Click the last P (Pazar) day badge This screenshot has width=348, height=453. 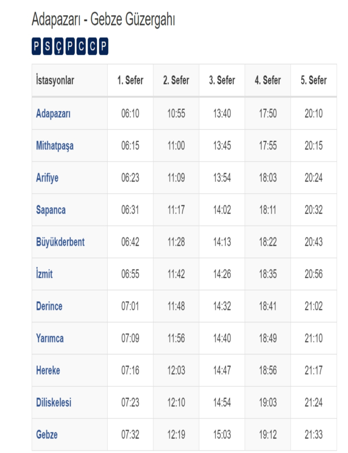pyautogui.click(x=103, y=47)
